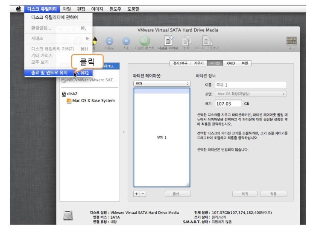
Task: Click the partition size field 107.03
Action: pos(228,103)
